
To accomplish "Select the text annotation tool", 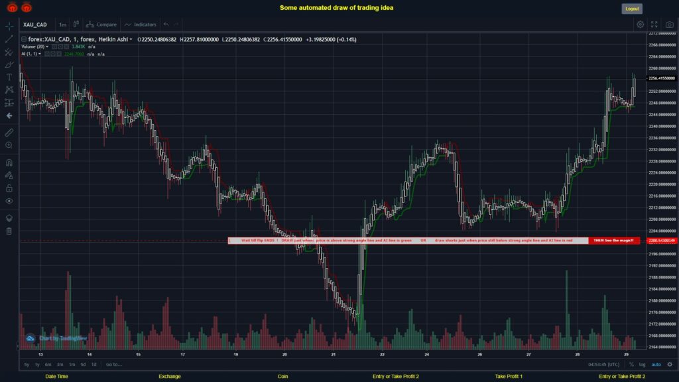I will pyautogui.click(x=9, y=77).
